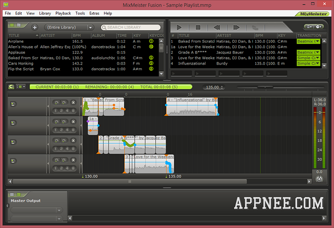Toggle the green loop icon left of timeline status
The image size is (334, 228).
tap(11, 87)
